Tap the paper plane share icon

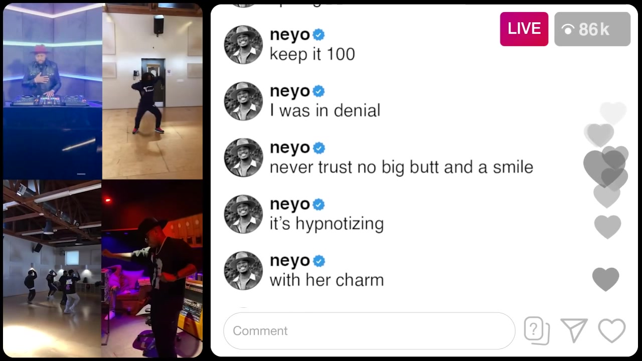click(x=574, y=330)
